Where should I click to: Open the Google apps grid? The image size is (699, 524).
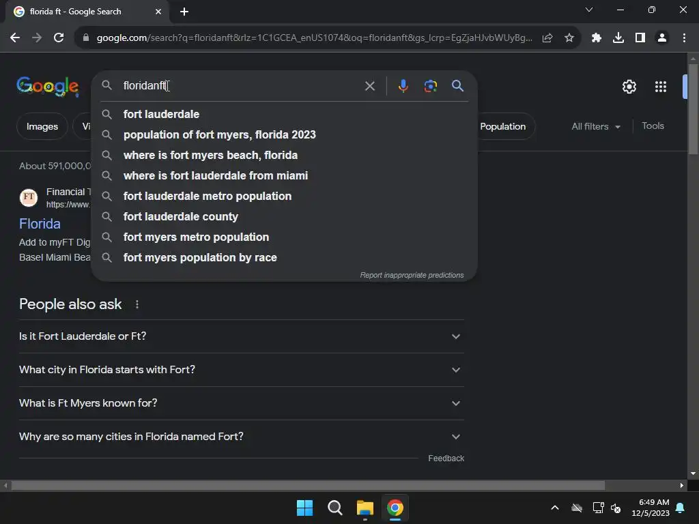click(x=660, y=87)
